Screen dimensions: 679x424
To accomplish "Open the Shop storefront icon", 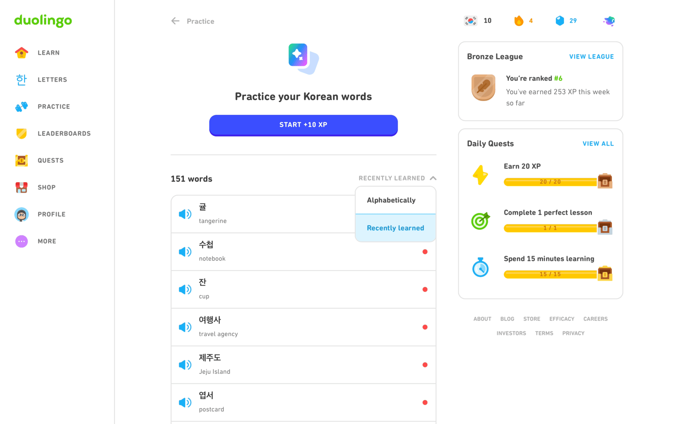I will [22, 187].
